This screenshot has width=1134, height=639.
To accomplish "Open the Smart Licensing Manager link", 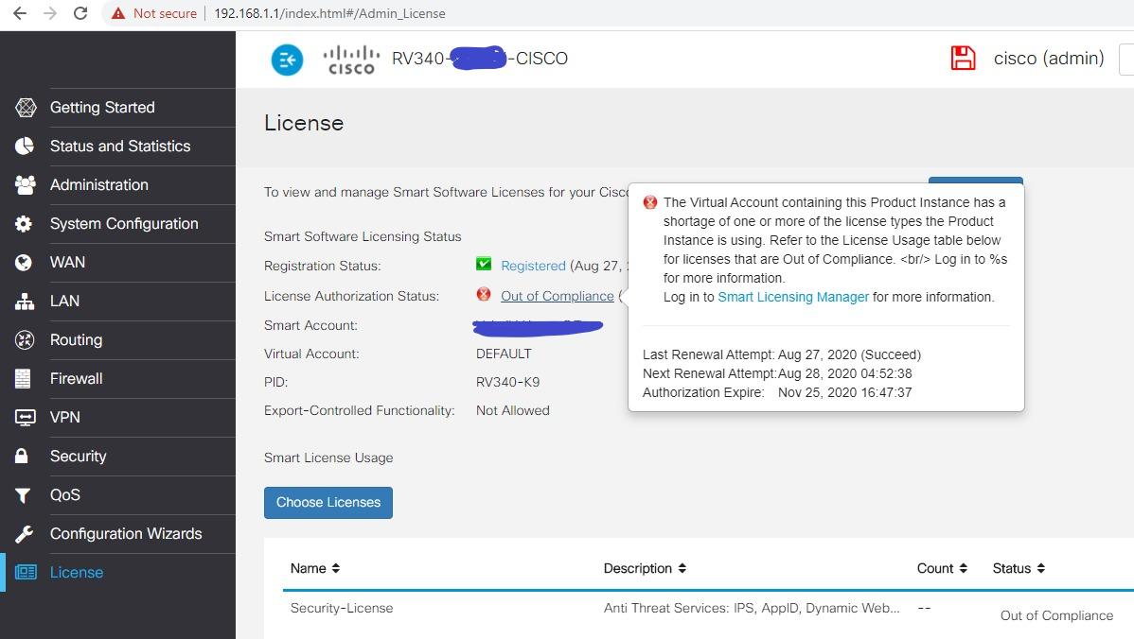I will [x=793, y=297].
